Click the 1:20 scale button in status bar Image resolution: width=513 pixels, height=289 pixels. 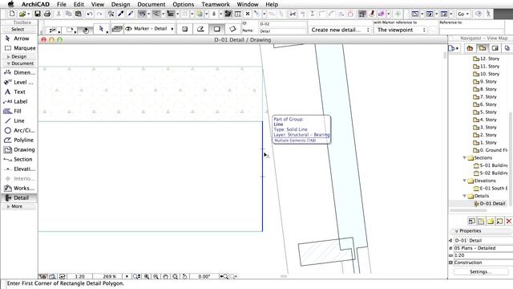point(79,276)
